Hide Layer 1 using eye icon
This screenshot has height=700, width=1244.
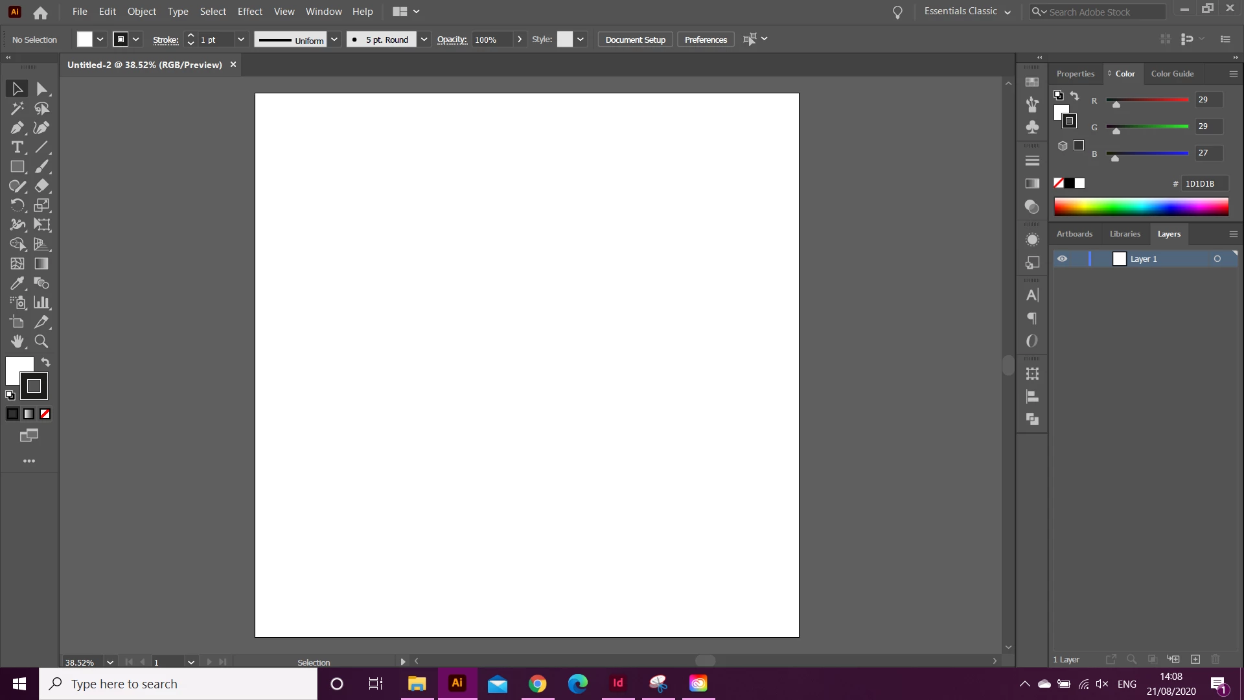(1063, 259)
